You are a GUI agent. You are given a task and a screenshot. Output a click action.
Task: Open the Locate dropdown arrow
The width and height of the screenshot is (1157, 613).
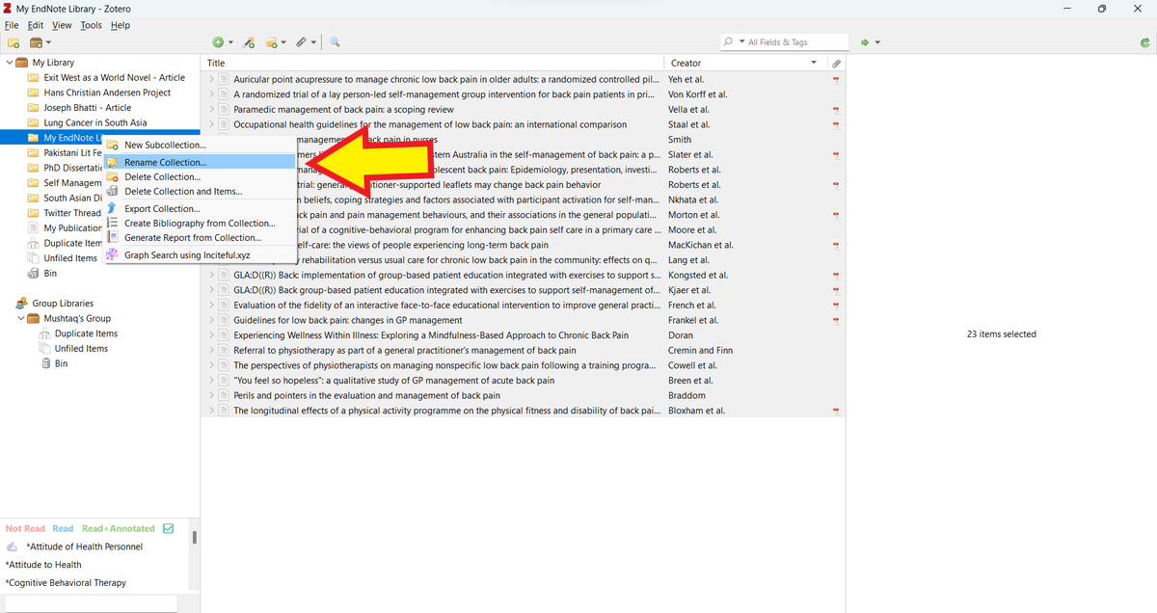click(877, 42)
